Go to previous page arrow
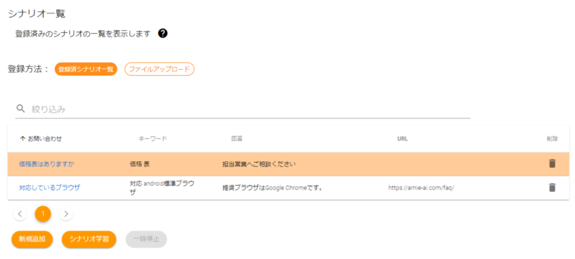The image size is (575, 259). 20,214
